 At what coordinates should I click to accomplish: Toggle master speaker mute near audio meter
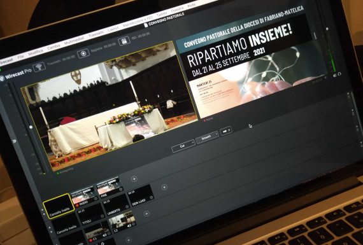(x=334, y=76)
